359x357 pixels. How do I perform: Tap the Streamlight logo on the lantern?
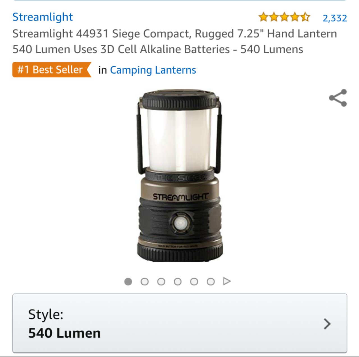(181, 197)
